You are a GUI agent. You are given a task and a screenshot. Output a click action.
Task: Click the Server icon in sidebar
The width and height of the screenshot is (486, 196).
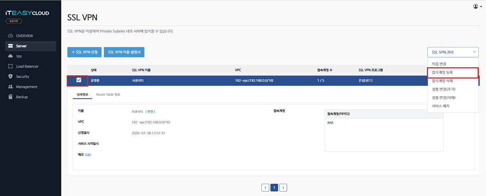pos(10,46)
